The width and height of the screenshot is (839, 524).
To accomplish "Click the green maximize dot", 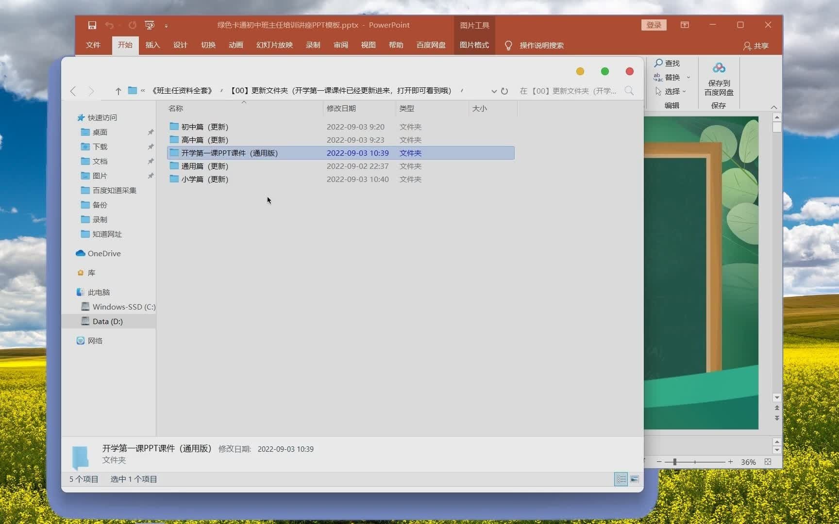I will 605,71.
